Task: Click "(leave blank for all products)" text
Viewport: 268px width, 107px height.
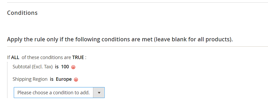Action: tap(193, 39)
